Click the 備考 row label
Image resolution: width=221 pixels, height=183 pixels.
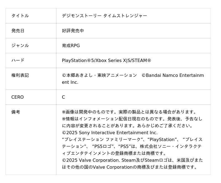pos(15,112)
